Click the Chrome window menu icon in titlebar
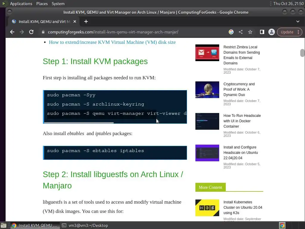 point(9,12)
